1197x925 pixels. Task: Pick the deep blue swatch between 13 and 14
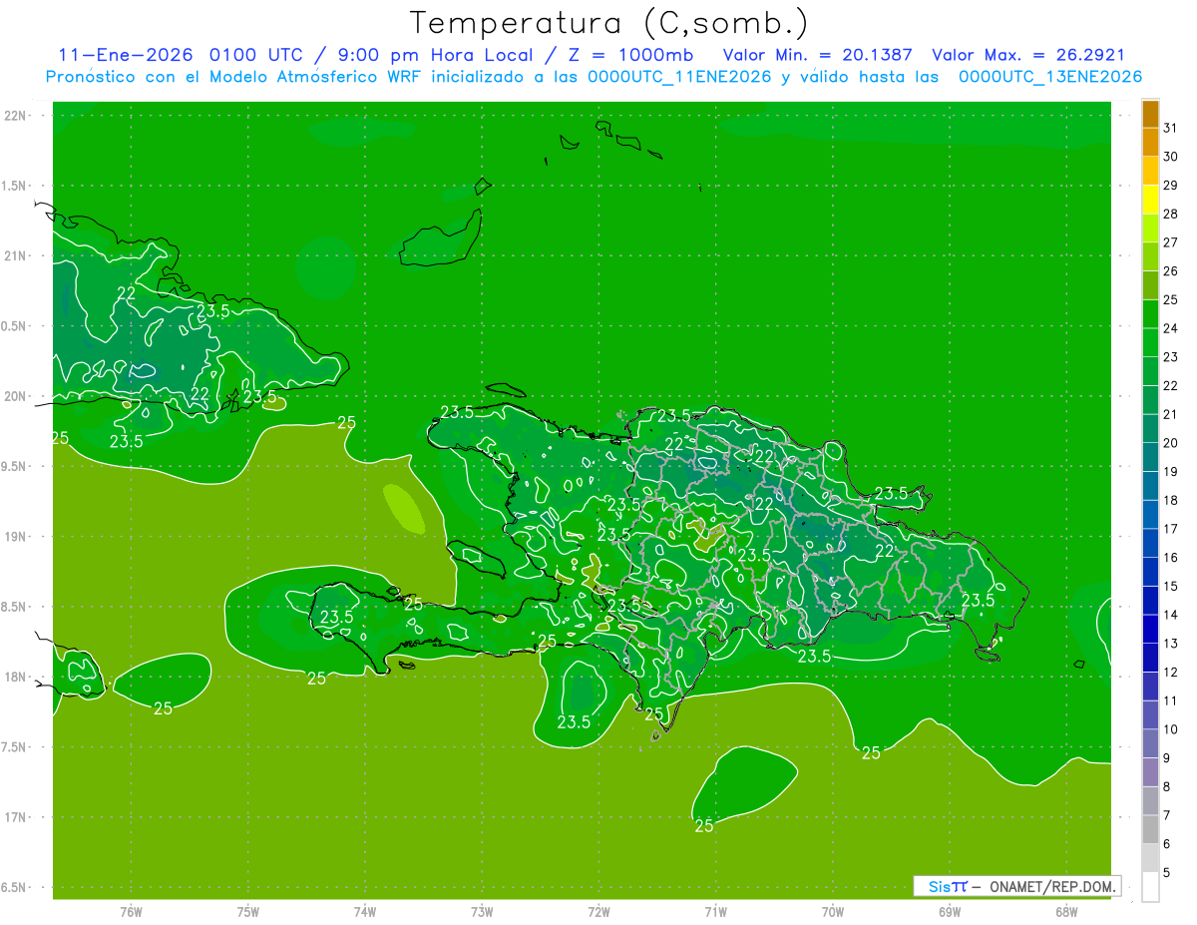click(1150, 629)
